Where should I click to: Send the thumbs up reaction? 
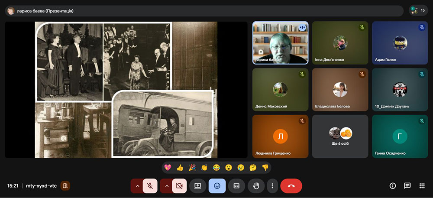click(x=180, y=167)
